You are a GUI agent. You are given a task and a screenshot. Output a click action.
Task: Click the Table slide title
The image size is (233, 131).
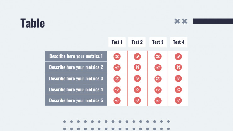pos(33,23)
